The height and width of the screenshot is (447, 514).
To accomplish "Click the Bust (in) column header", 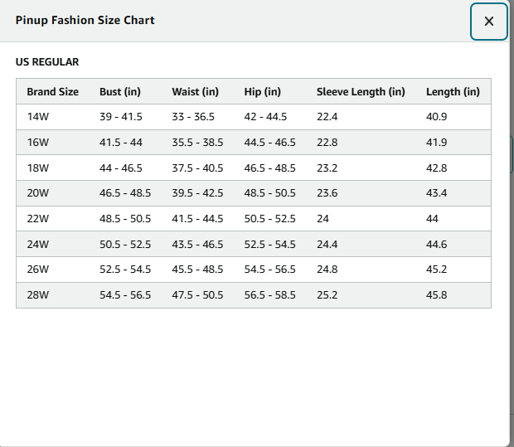I will pyautogui.click(x=120, y=92).
